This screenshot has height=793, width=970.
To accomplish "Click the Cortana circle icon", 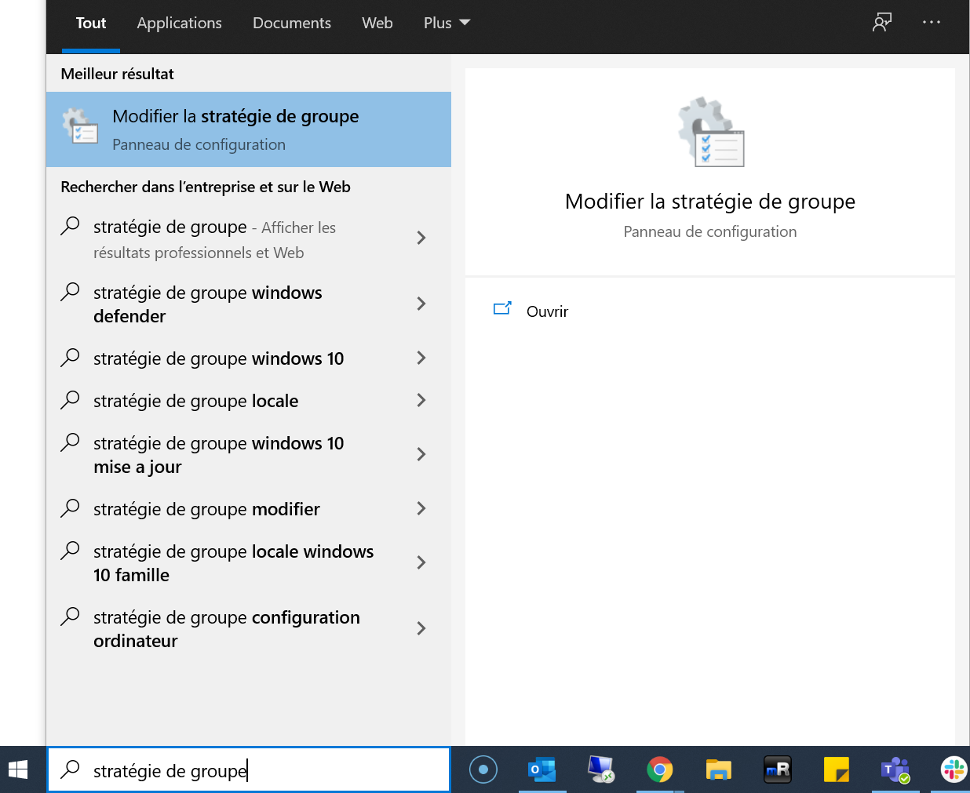I will click(x=483, y=769).
